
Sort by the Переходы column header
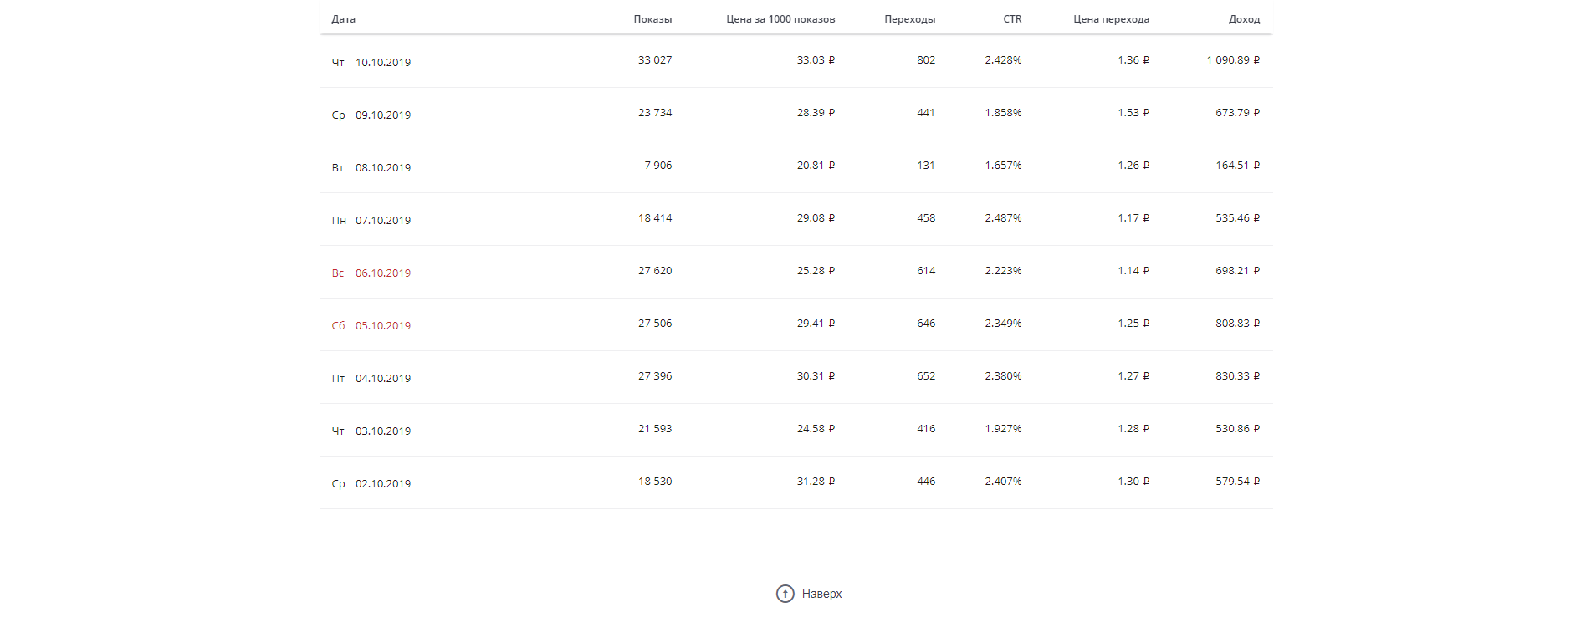click(909, 19)
